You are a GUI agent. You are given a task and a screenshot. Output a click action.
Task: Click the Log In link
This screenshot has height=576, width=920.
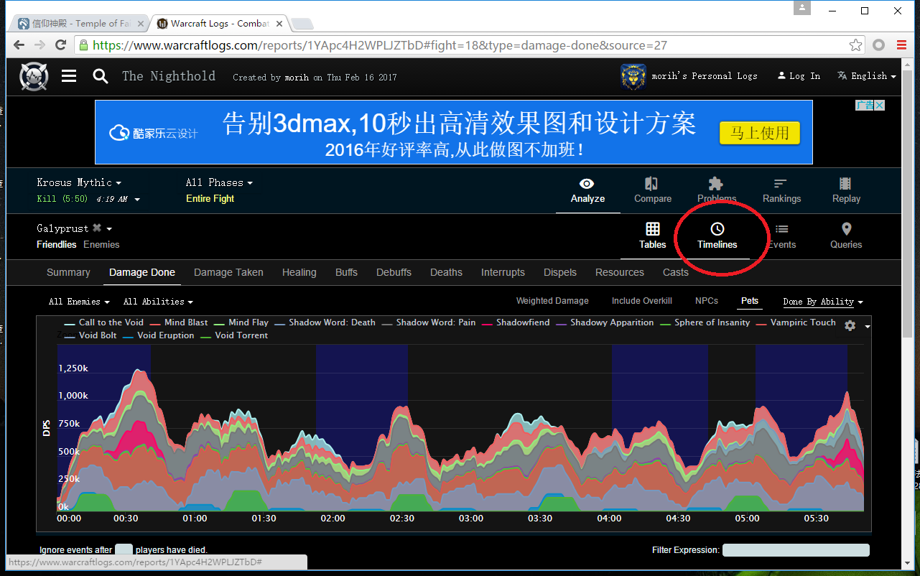799,76
